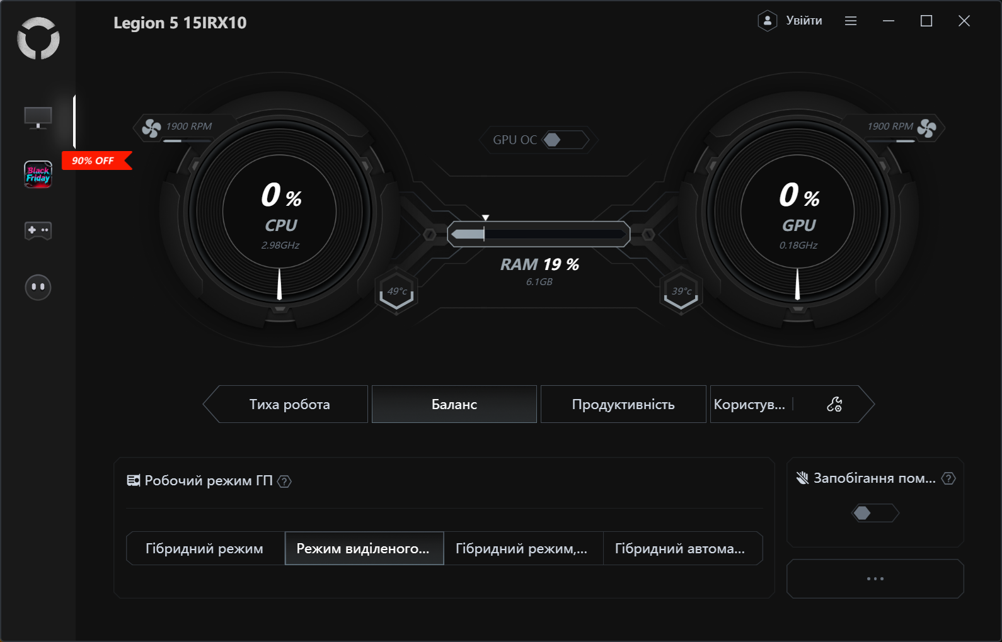This screenshot has height=642, width=1002.
Task: Click the Legion logo icon
Action: (38, 38)
